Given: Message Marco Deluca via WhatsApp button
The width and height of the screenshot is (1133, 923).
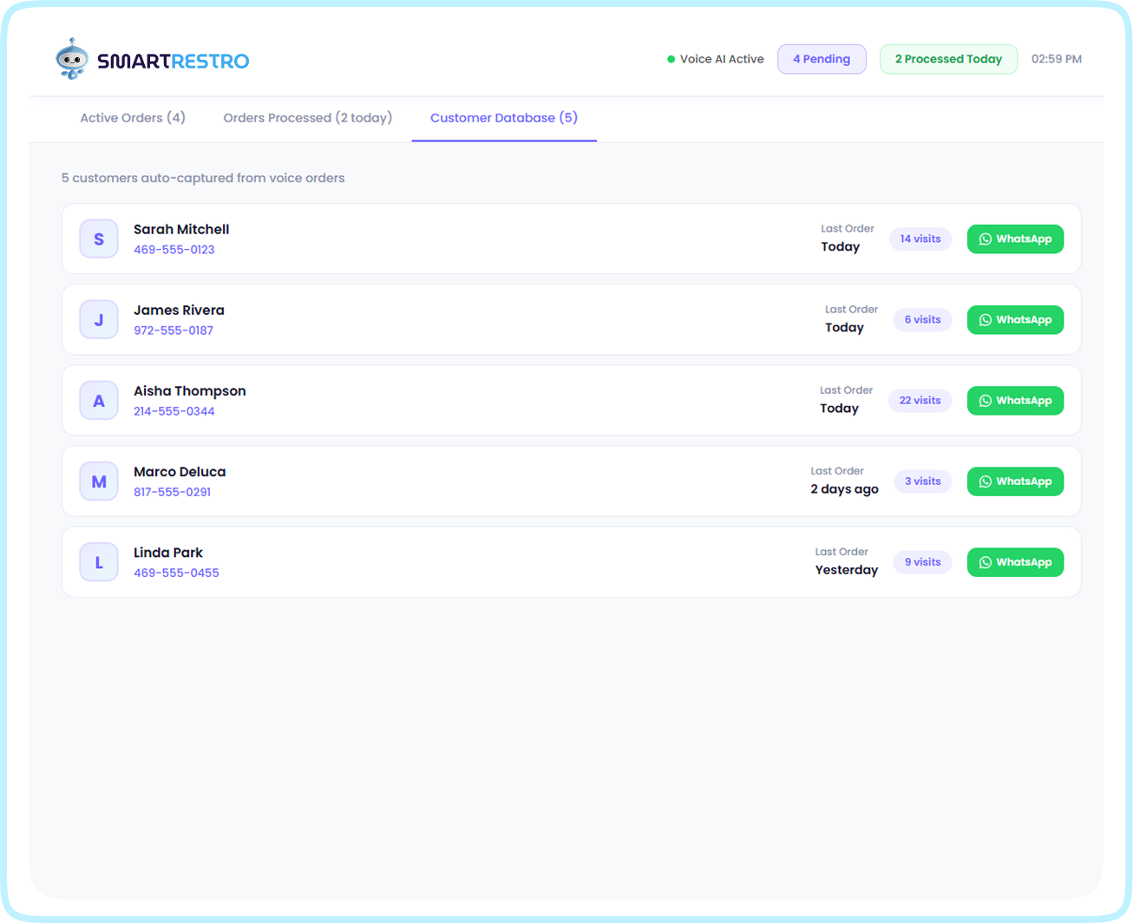Looking at the screenshot, I should (x=1015, y=481).
